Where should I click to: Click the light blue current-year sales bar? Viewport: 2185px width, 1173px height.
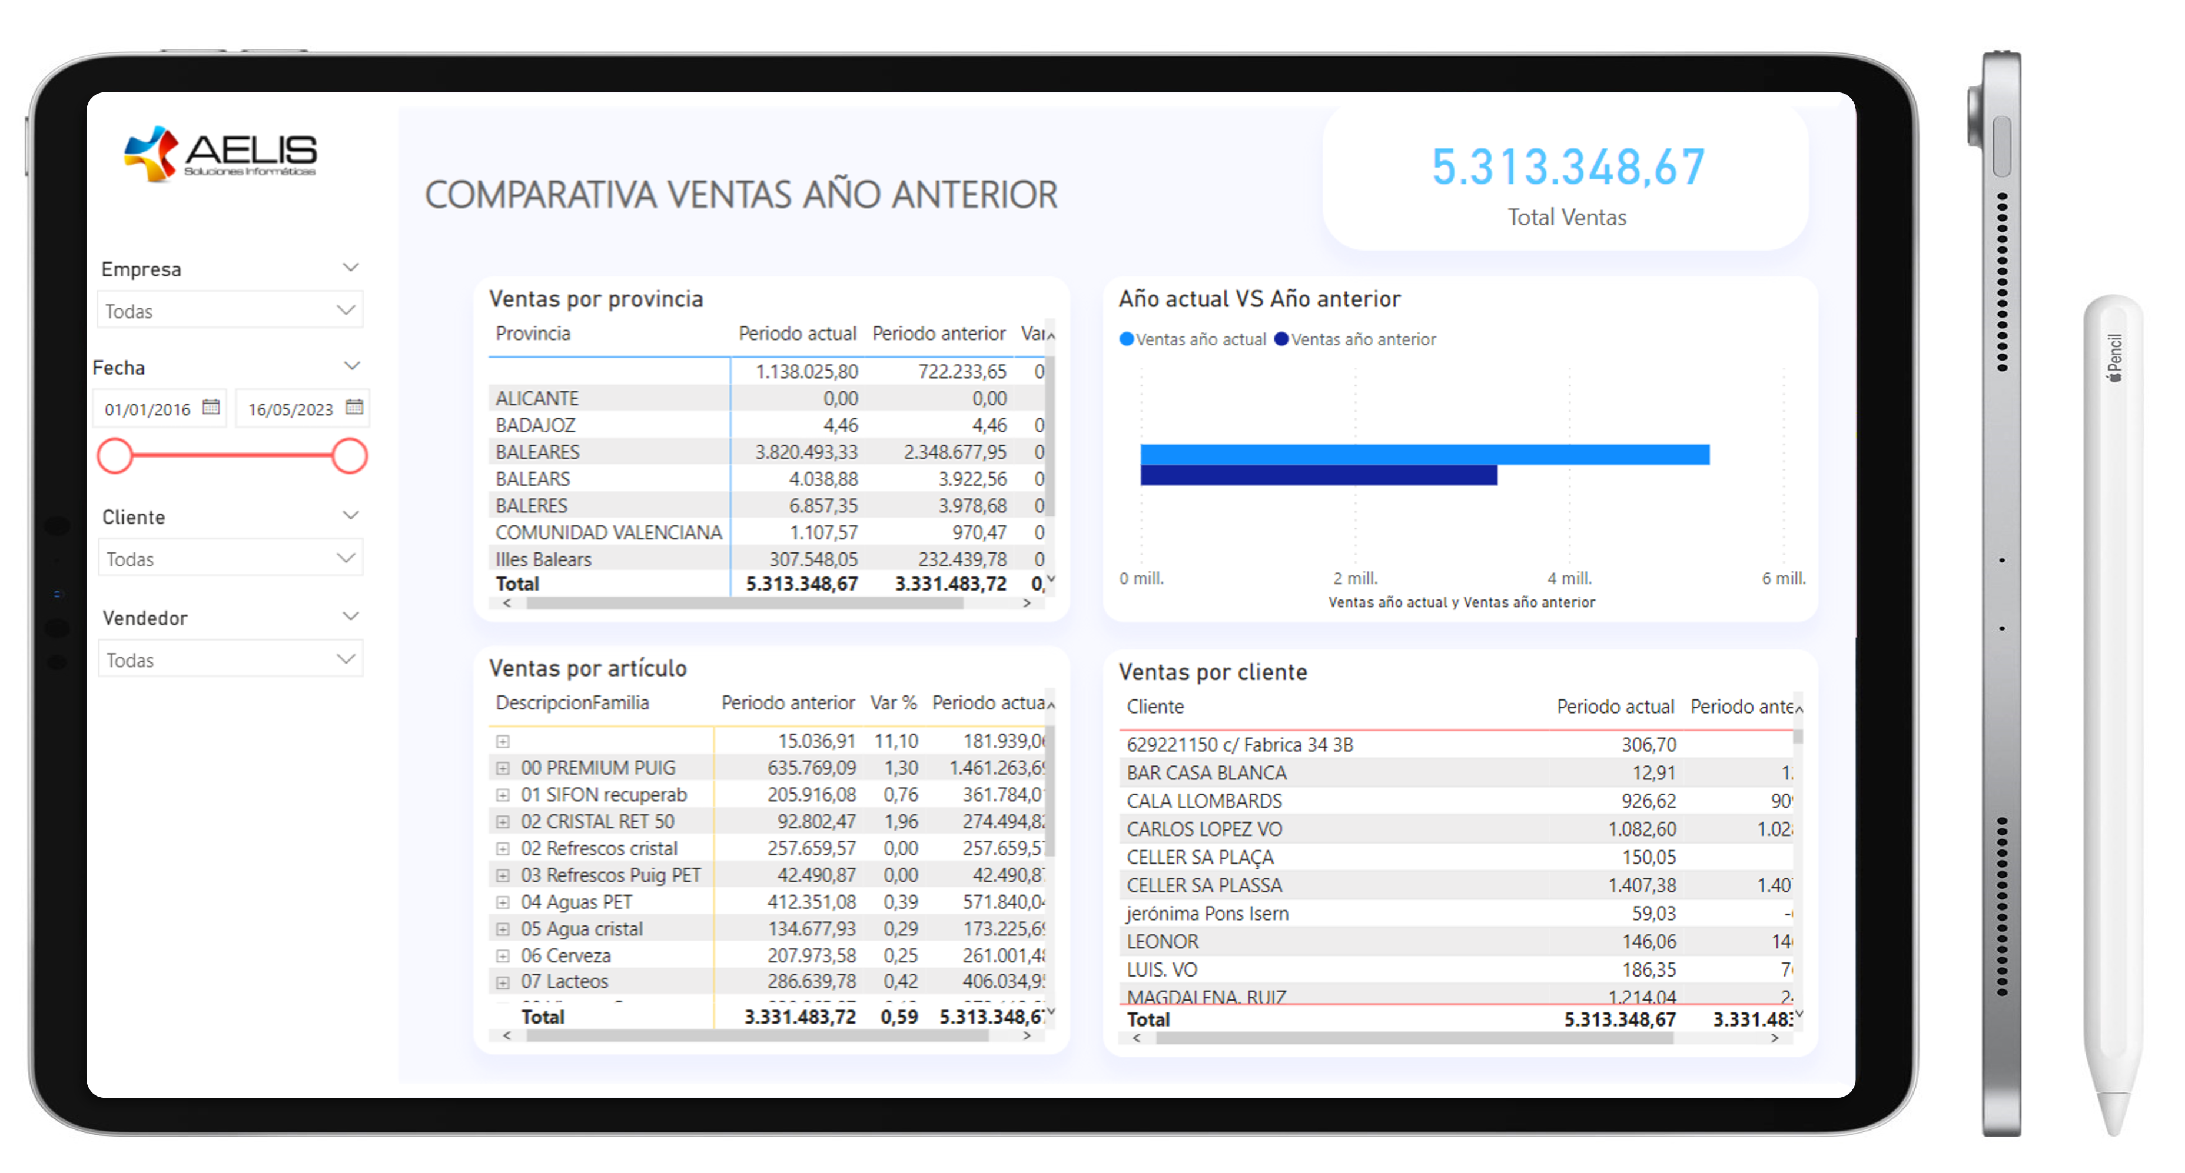1425,454
